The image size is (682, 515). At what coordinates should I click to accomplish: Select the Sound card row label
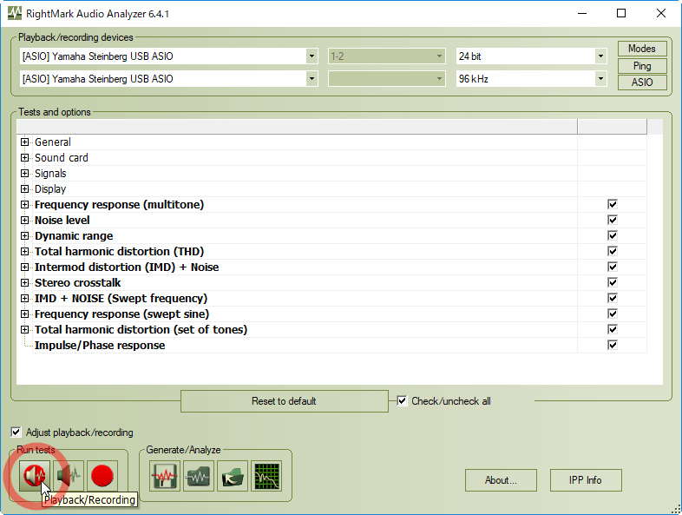[62, 157]
